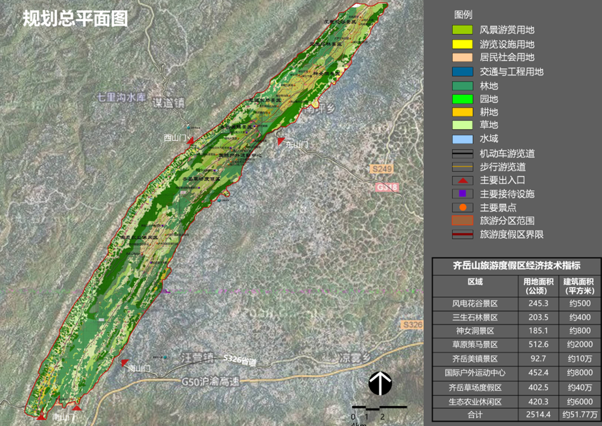Click the red marker at 西山门
This screenshot has height=426, width=602.
[x=190, y=141]
